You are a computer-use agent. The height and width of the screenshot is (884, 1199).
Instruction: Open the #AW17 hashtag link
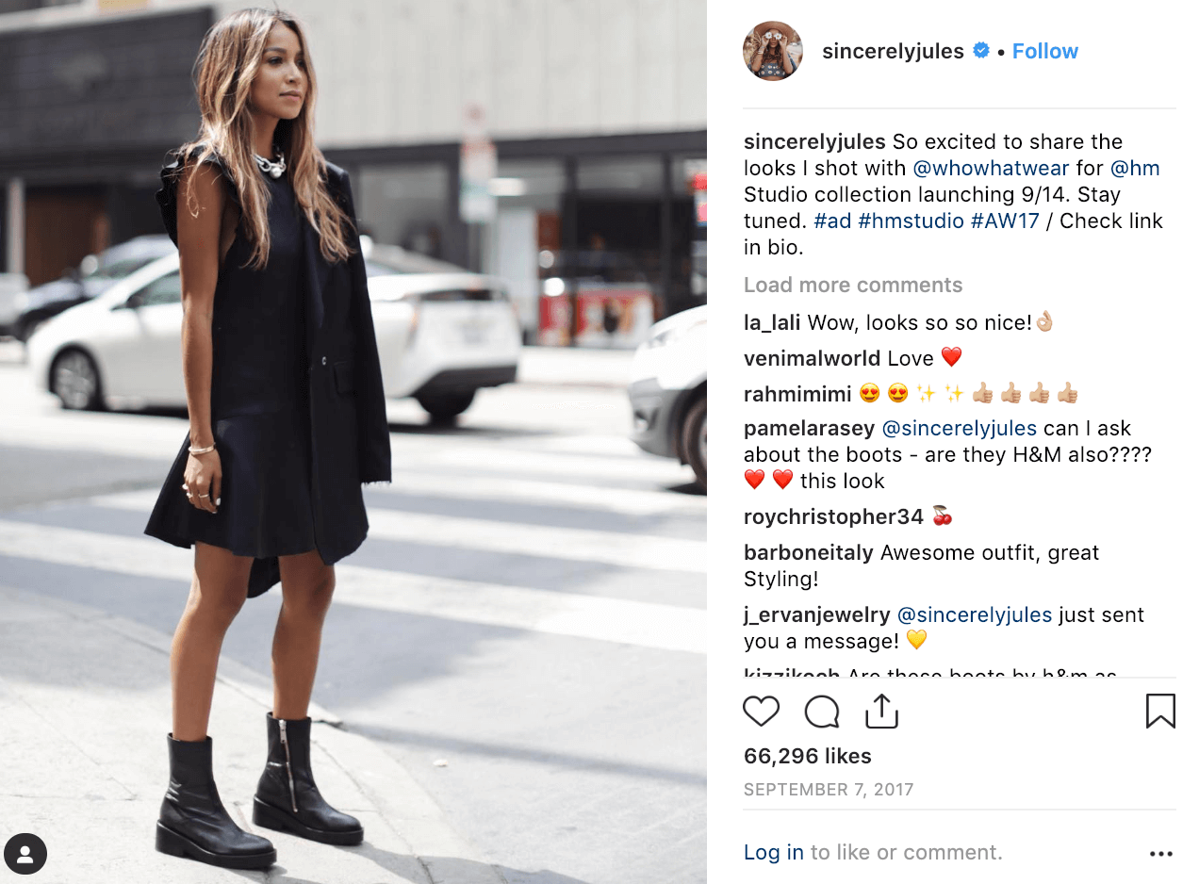click(x=1005, y=221)
